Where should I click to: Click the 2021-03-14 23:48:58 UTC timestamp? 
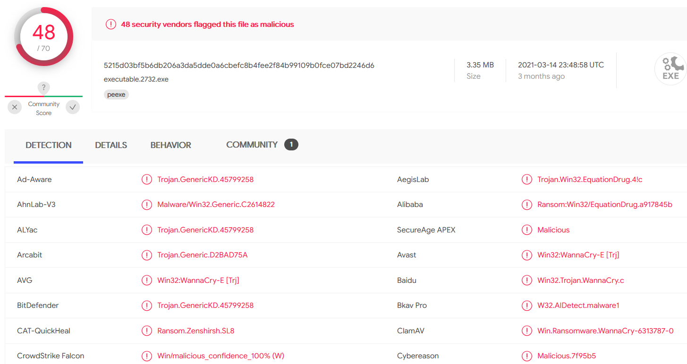coord(561,65)
